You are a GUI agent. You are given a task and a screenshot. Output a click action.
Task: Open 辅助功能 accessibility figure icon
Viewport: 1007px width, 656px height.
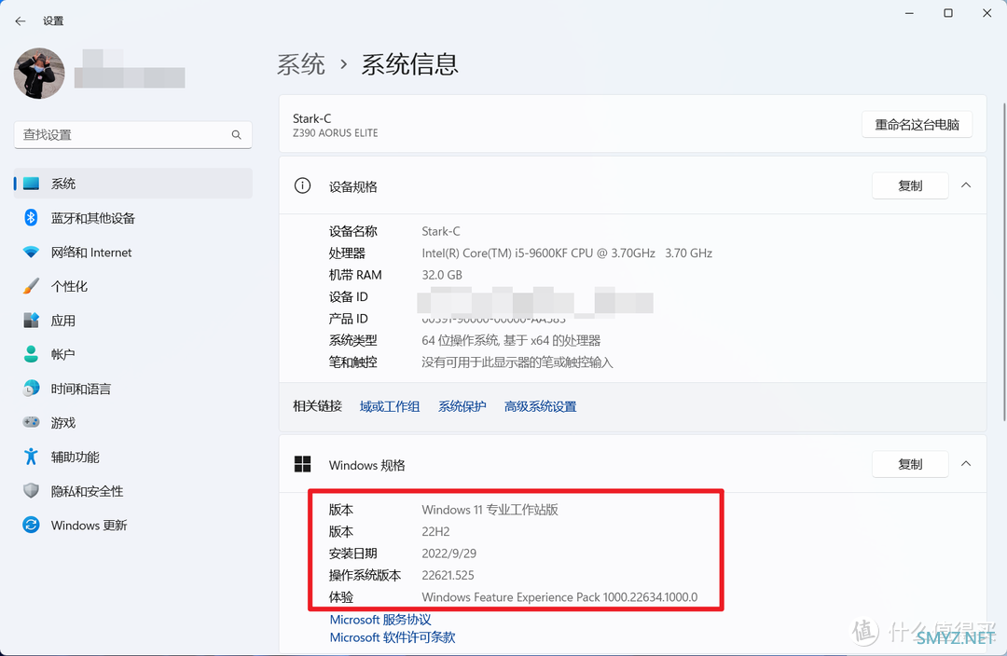pos(31,457)
